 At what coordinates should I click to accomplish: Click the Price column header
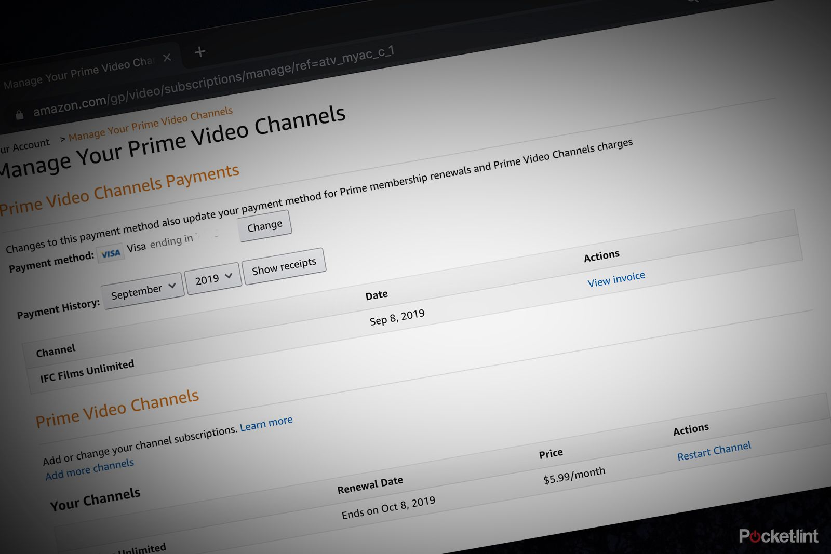point(551,454)
